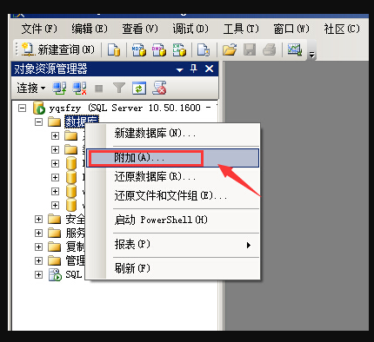374x342 pixels.
Task: Choose 附加(A)... from context menu
Action: [173, 158]
